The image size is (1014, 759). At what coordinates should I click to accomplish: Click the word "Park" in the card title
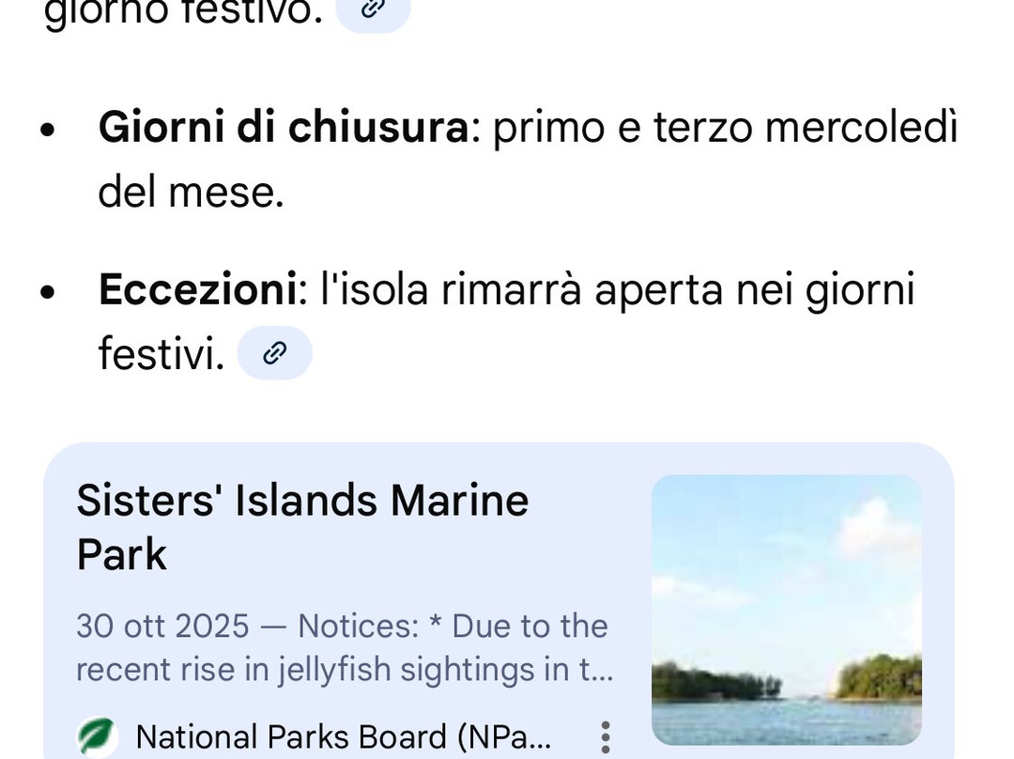121,554
